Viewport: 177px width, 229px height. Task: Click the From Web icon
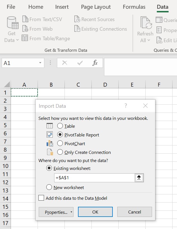point(25,29)
